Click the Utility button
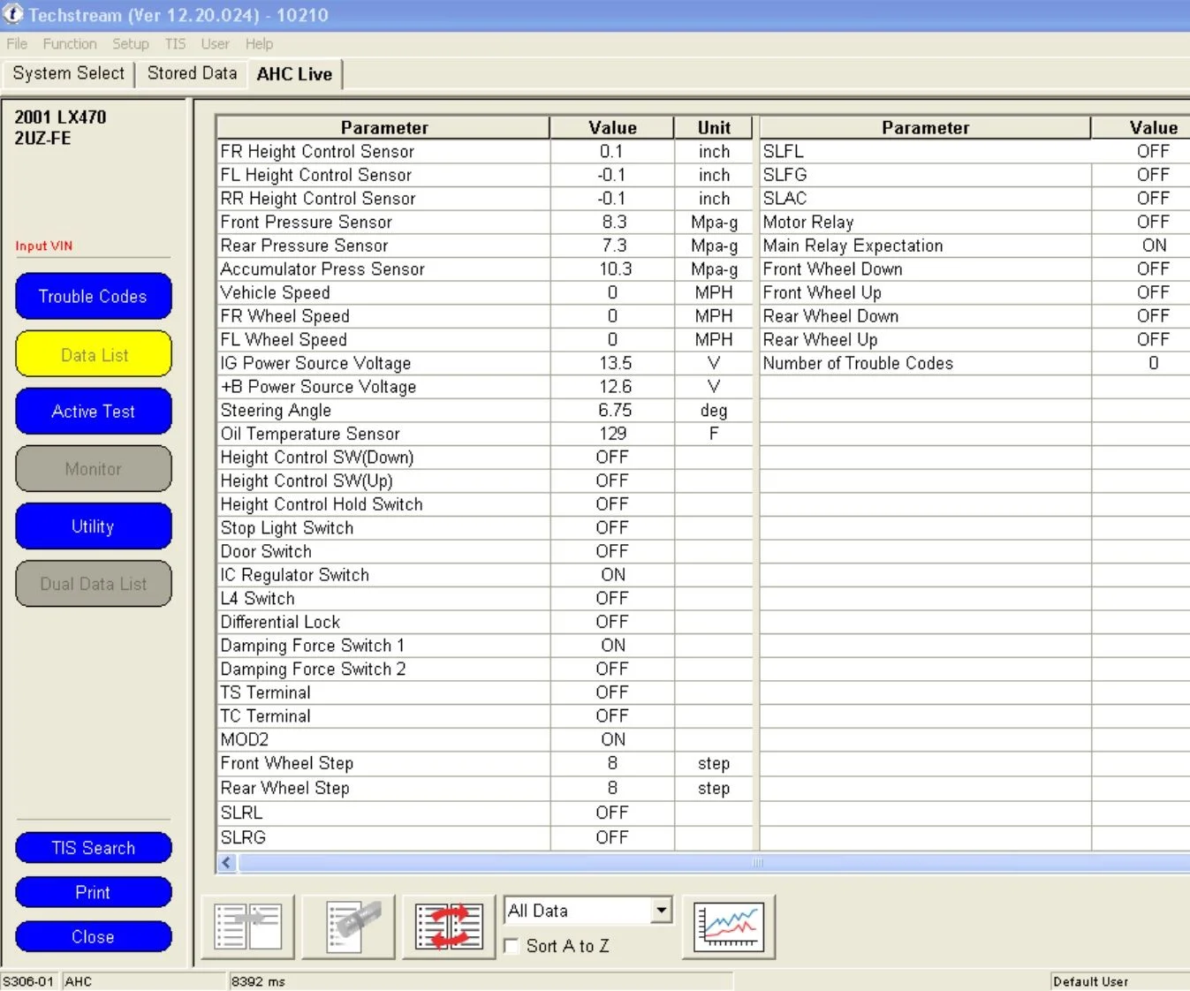Screen dimensions: 1190x991 coord(93,526)
